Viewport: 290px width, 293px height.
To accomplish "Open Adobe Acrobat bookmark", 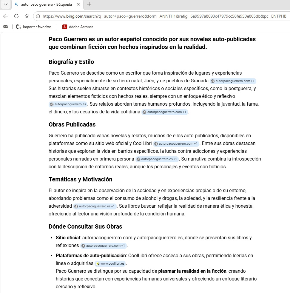I will (x=78, y=27).
